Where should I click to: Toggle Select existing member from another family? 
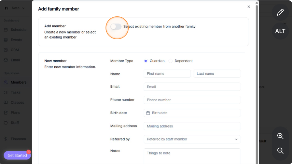coord(116,27)
